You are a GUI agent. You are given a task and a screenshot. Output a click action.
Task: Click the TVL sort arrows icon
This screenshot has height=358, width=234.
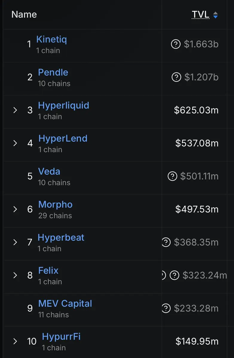pyautogui.click(x=215, y=15)
